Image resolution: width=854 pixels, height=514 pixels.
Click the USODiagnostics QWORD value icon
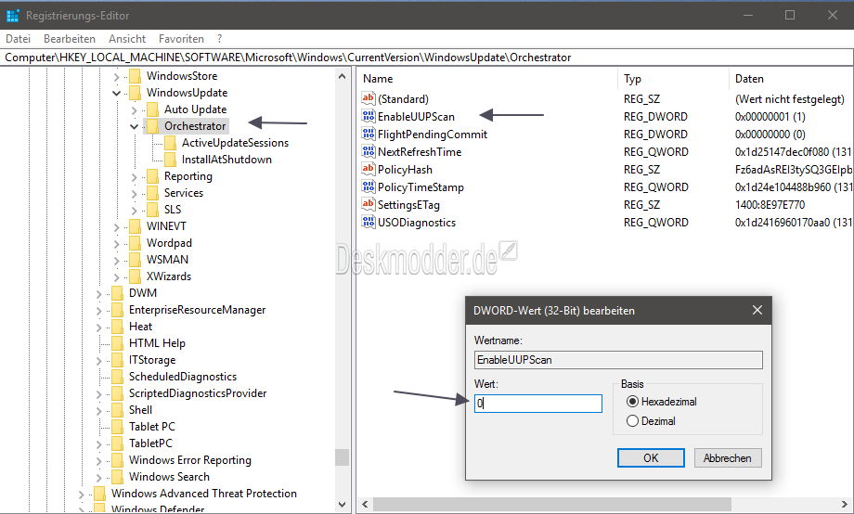369,222
